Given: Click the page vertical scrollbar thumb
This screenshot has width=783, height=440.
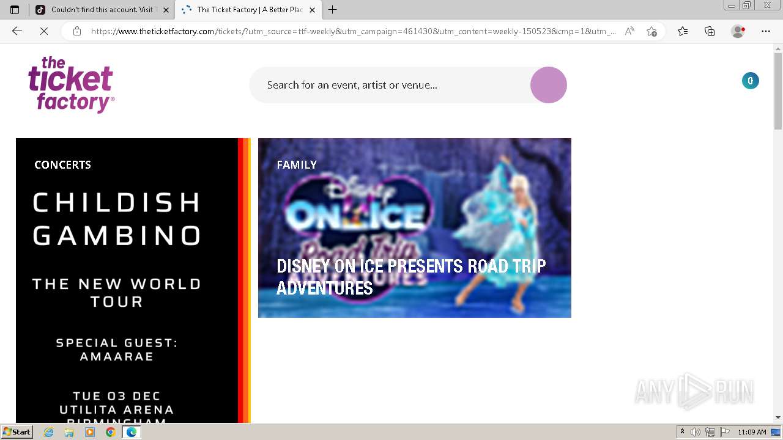Looking at the screenshot, I should click(778, 91).
